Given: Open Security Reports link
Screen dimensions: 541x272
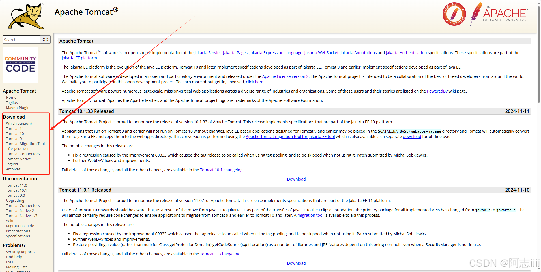Looking at the screenshot, I should (20, 252).
